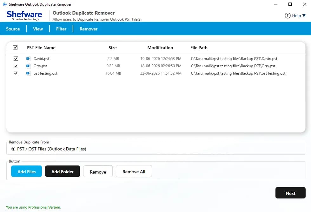Toggle the select-all checkbox in table header
311x212 pixels.
15,48
